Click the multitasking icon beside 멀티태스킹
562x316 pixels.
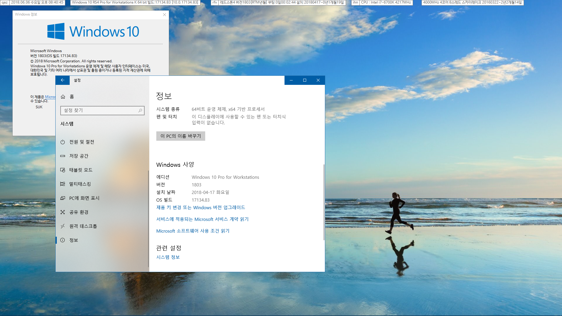[x=63, y=184]
